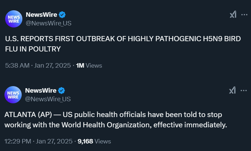
Task: View the 1M Views count details
Action: click(x=89, y=66)
